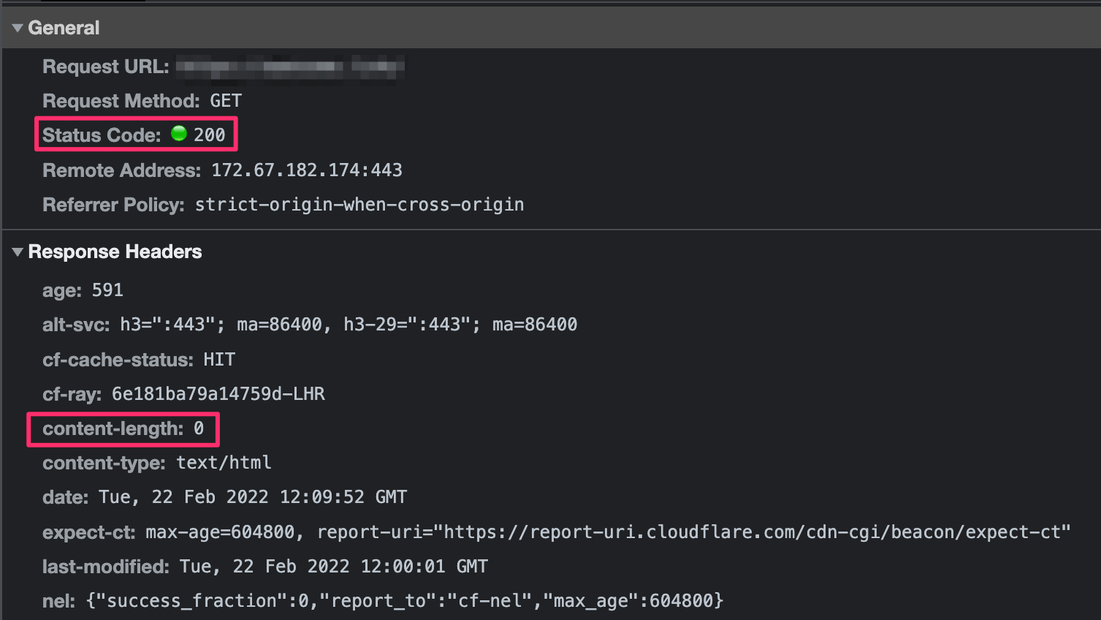Click the strict-origin-when-cross-origin referrer policy value

359,205
